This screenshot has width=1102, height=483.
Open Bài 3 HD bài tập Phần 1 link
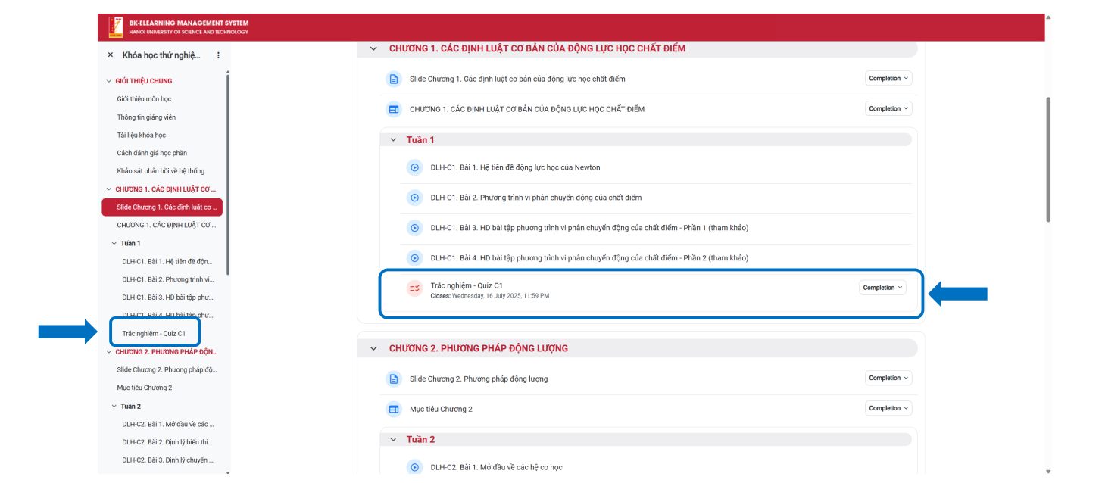click(589, 228)
